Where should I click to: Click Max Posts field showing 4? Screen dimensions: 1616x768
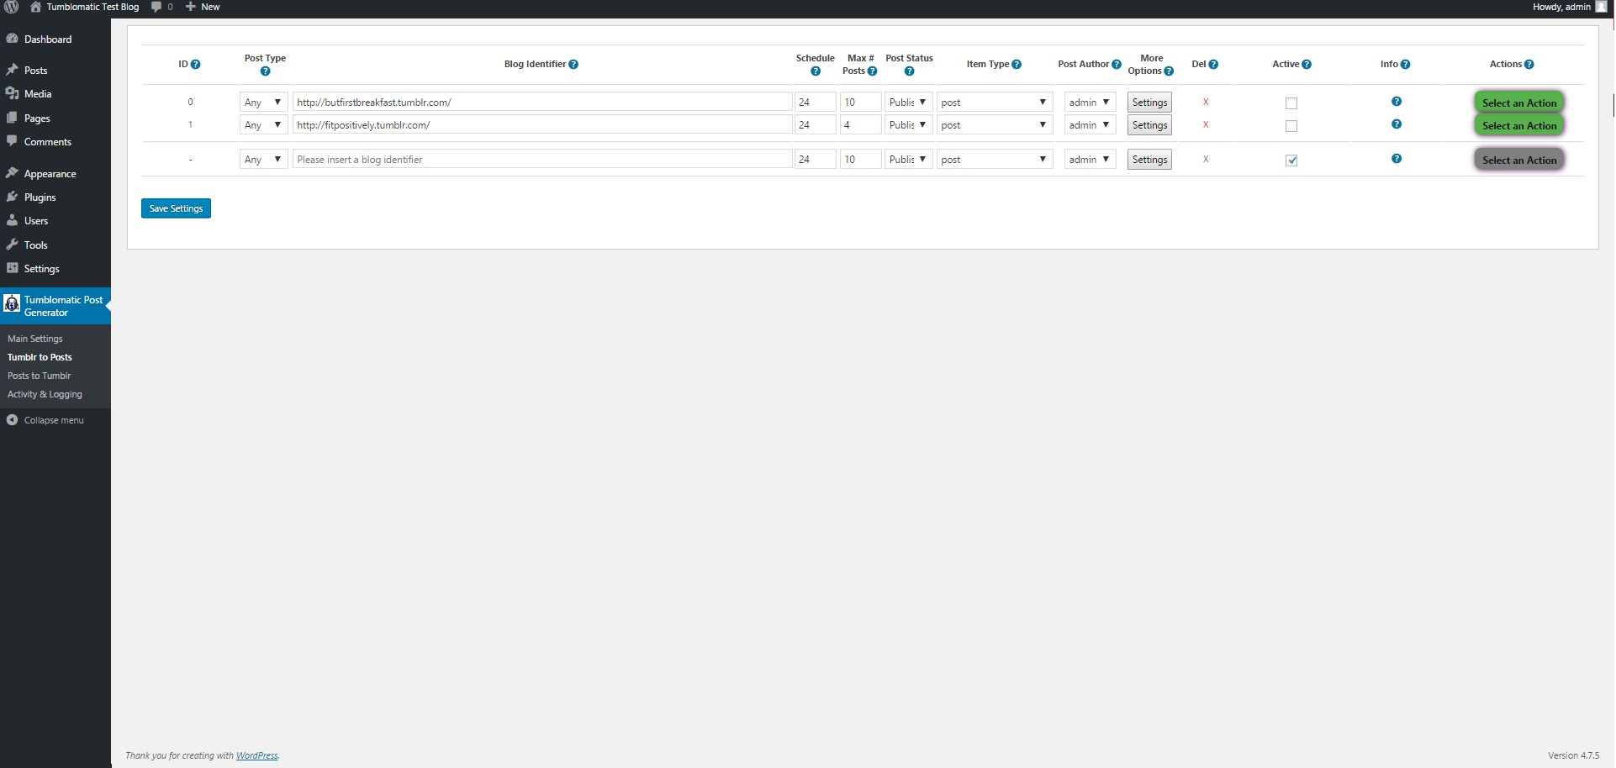click(860, 125)
